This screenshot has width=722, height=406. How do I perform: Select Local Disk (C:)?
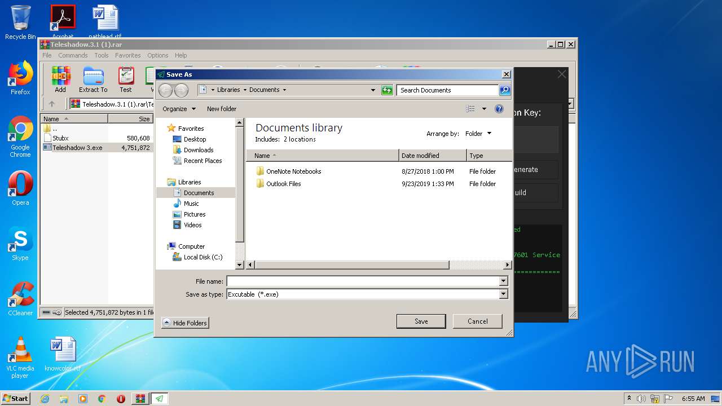(203, 257)
